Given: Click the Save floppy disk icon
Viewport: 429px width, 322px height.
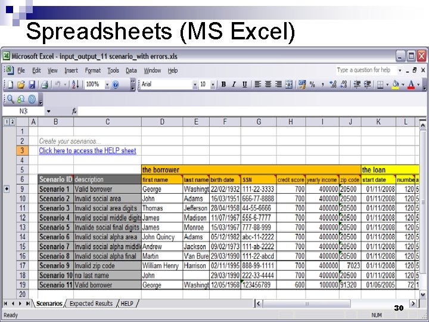Looking at the screenshot, I should coord(32,85).
